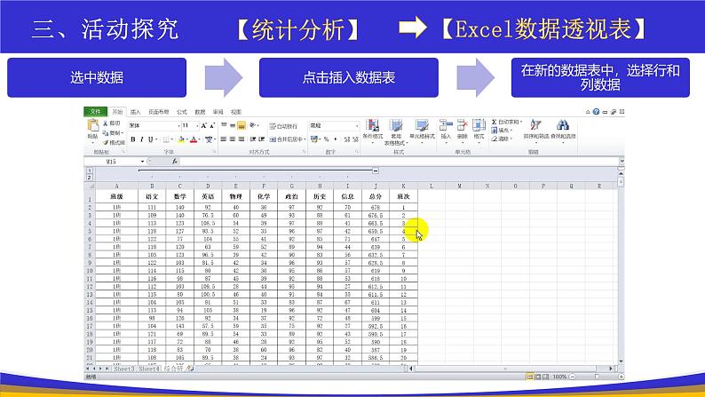Image resolution: width=705 pixels, height=397 pixels.
Task: Switch to the Insert (插入) ribbon tab
Action: (135, 112)
